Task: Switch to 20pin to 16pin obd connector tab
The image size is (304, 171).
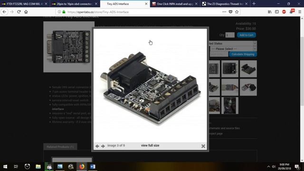Action: point(75,4)
